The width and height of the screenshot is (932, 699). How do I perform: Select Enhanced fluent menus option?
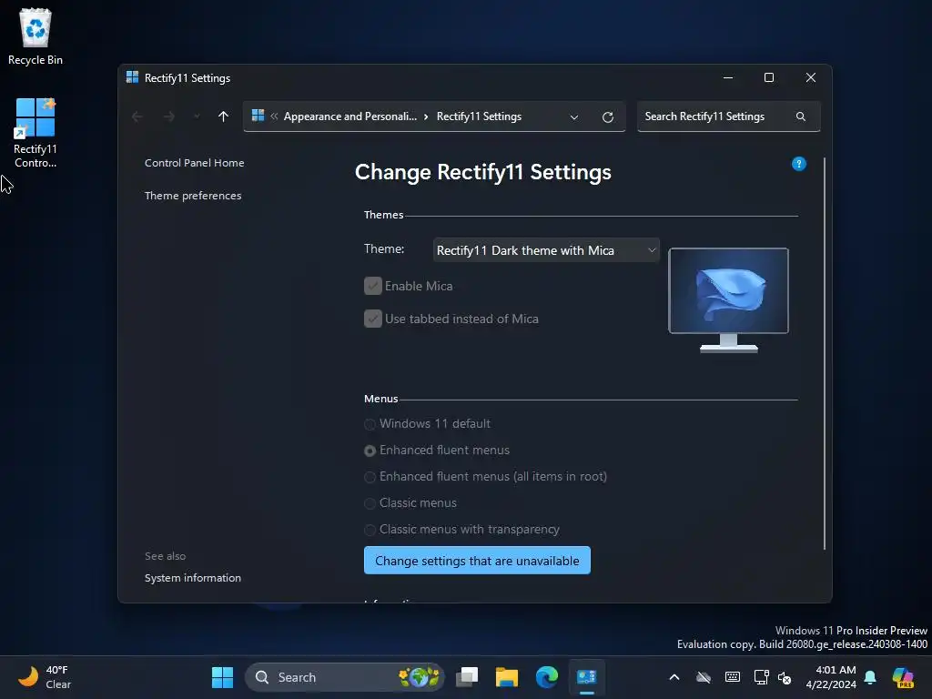[370, 451]
